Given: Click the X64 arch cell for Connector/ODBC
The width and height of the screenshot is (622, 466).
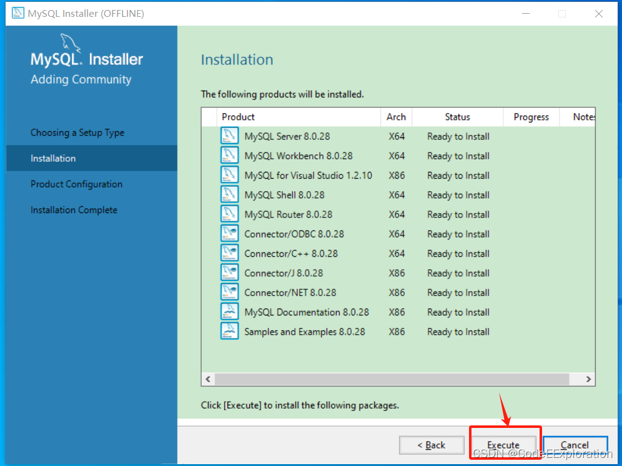Looking at the screenshot, I should click(x=397, y=234).
